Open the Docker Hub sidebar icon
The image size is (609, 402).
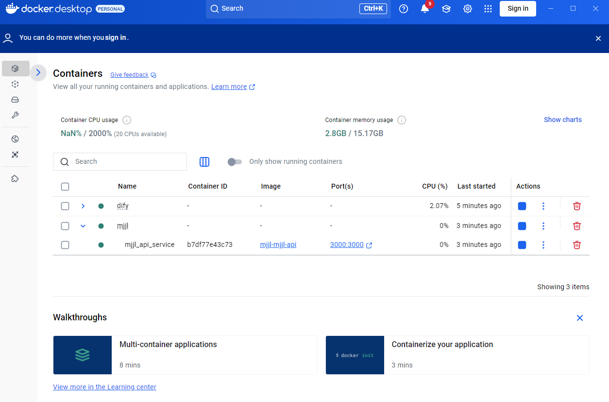tap(16, 139)
